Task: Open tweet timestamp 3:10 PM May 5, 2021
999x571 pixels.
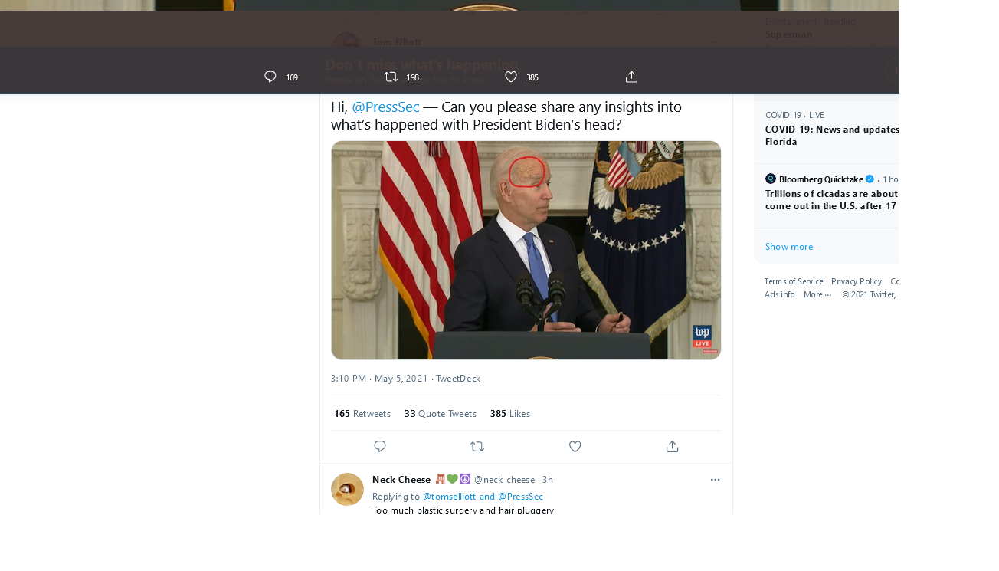Action: [x=379, y=379]
